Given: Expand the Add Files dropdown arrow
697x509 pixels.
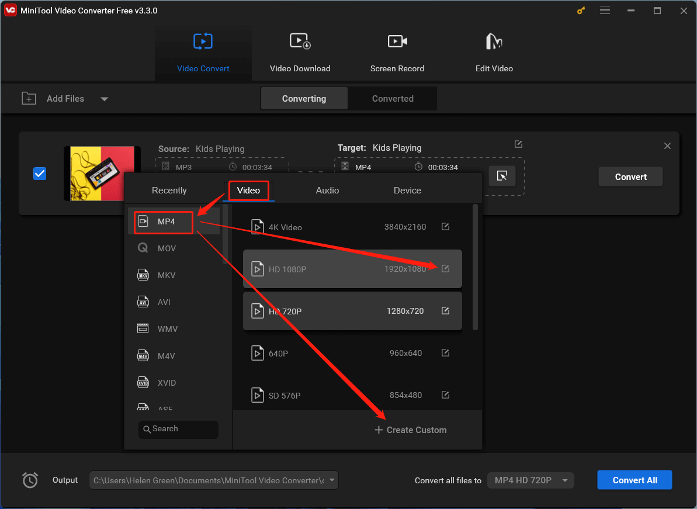Looking at the screenshot, I should coord(105,99).
